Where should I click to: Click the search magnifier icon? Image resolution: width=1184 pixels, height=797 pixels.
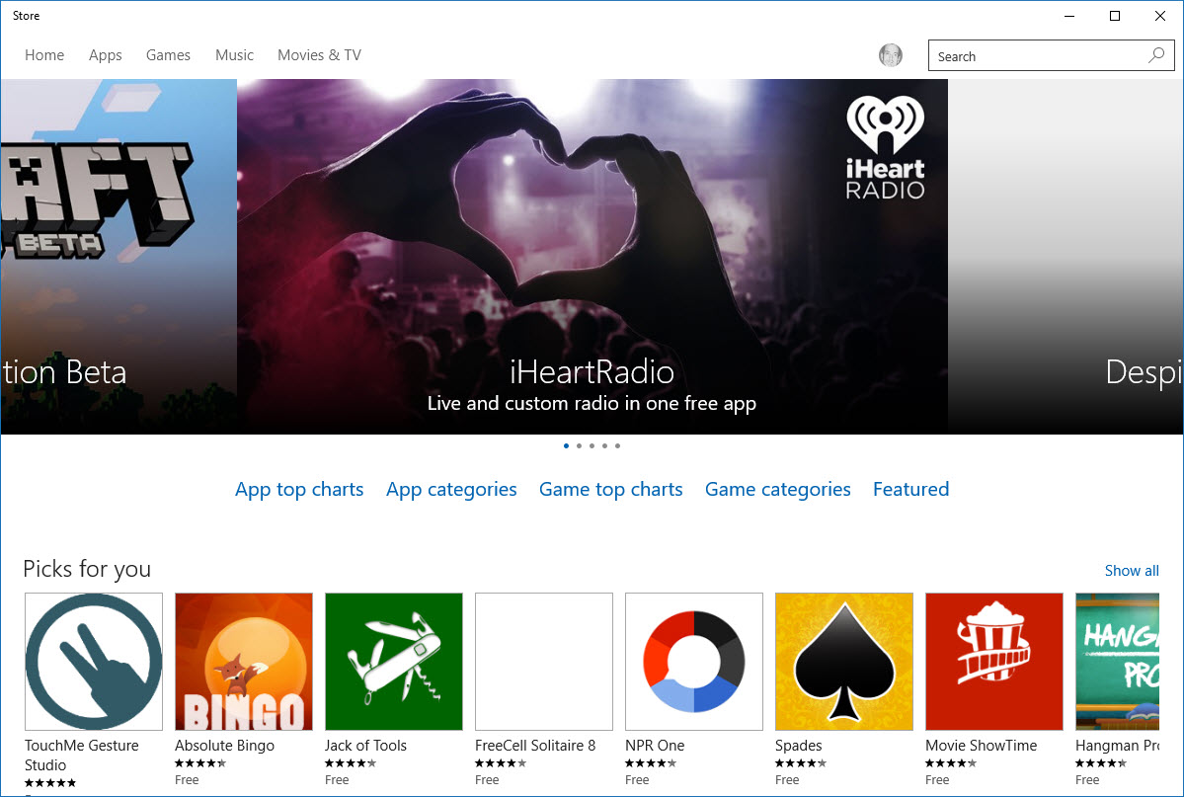pyautogui.click(x=1156, y=55)
